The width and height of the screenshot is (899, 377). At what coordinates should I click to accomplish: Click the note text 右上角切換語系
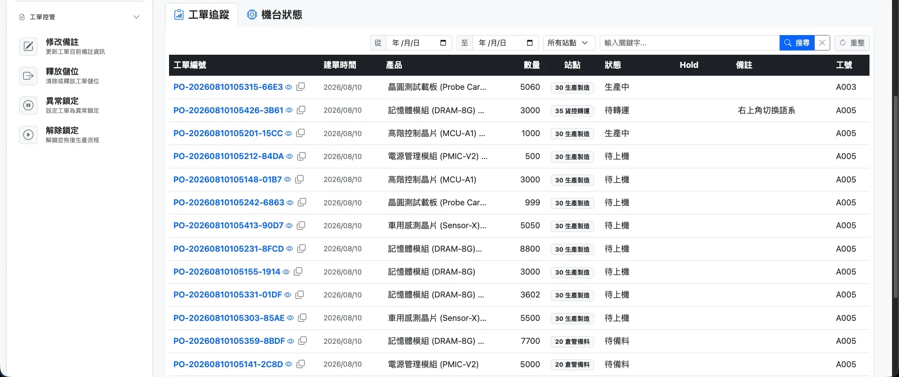tap(766, 110)
